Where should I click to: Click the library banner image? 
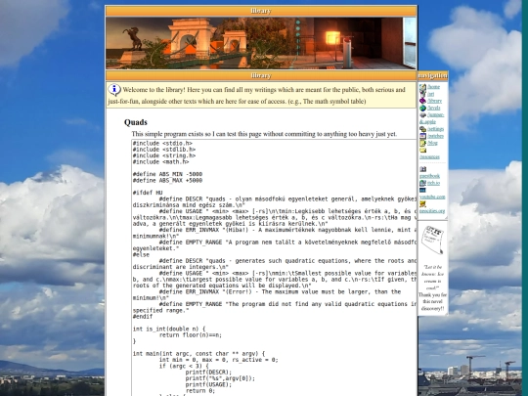(261, 43)
